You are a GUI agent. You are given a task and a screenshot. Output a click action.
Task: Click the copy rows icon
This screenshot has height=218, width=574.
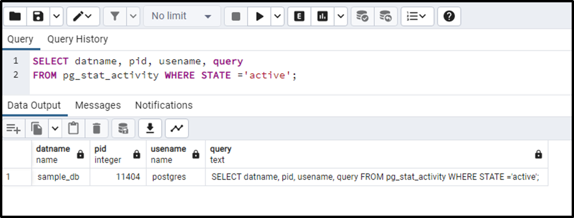[37, 129]
